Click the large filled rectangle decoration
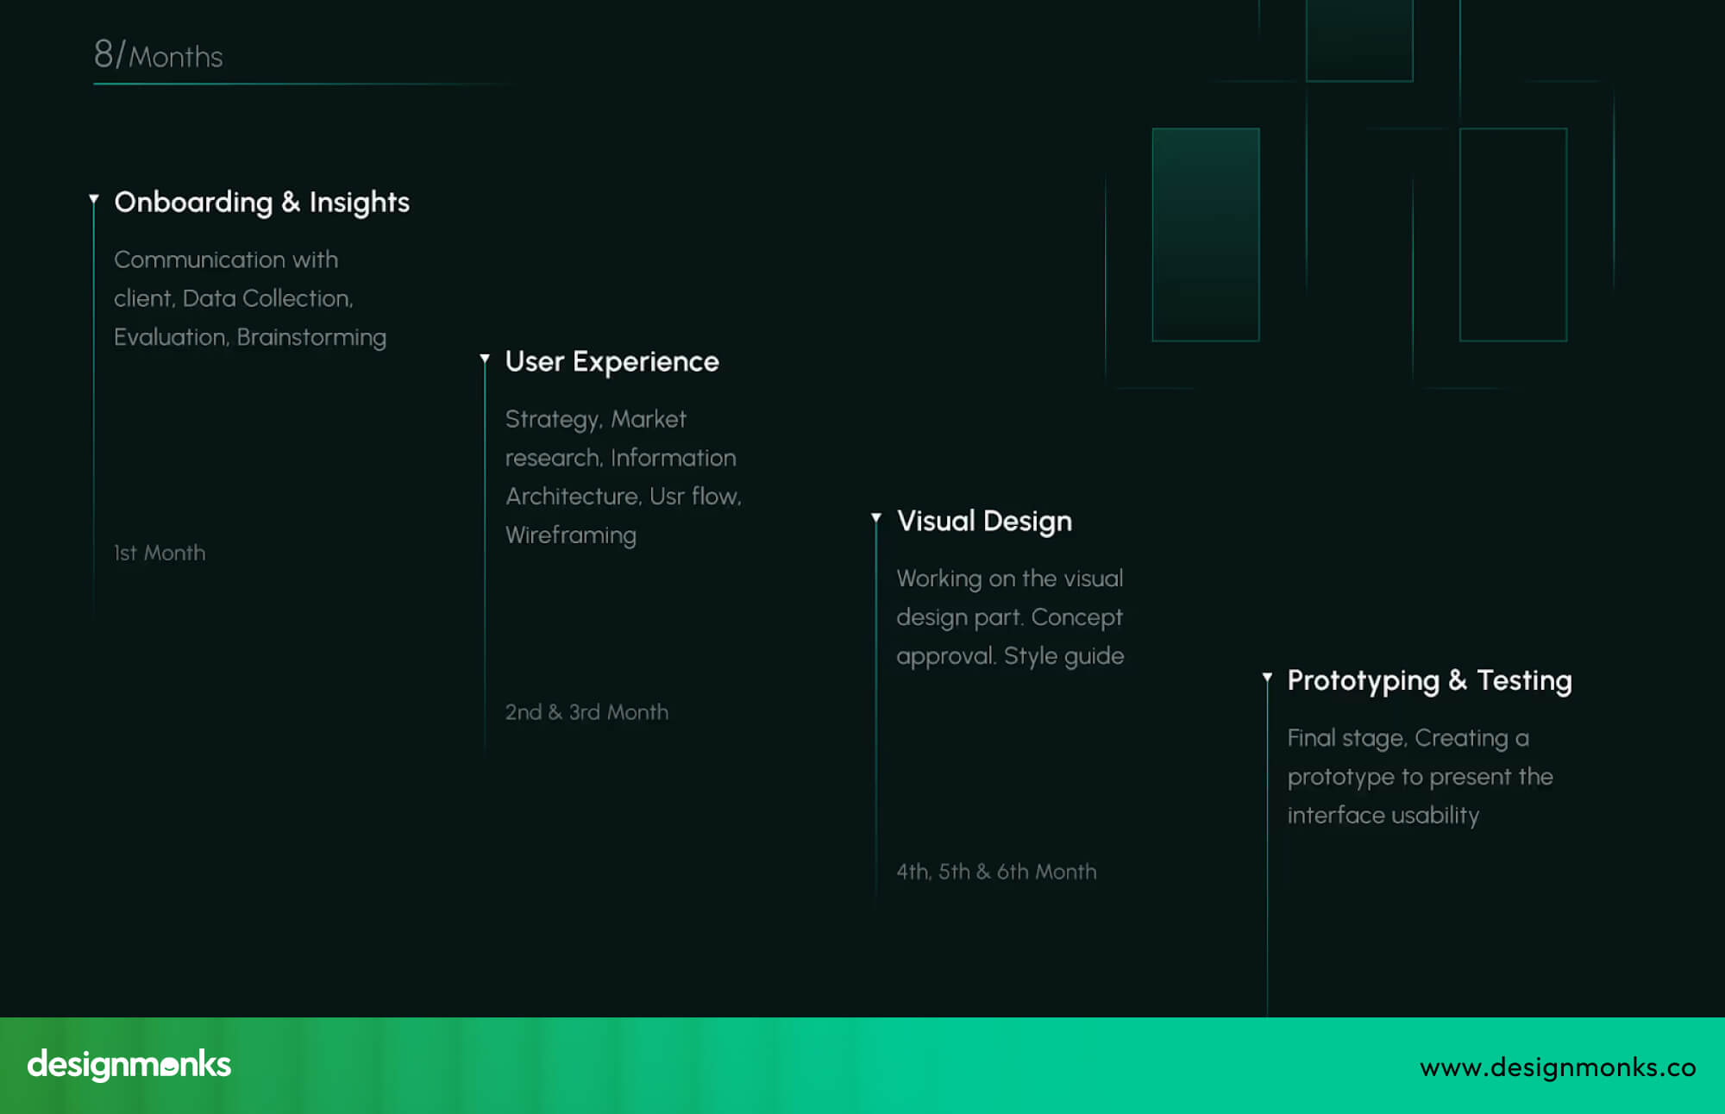 click(x=1205, y=234)
